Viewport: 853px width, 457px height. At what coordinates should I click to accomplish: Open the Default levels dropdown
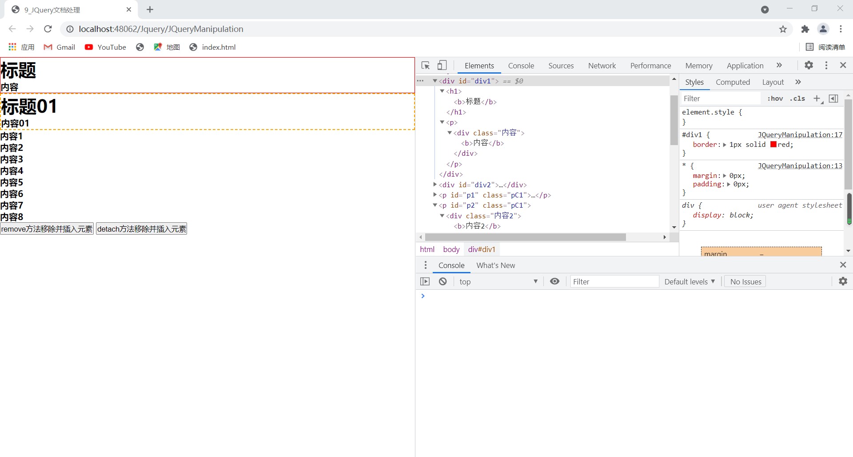[x=690, y=281]
